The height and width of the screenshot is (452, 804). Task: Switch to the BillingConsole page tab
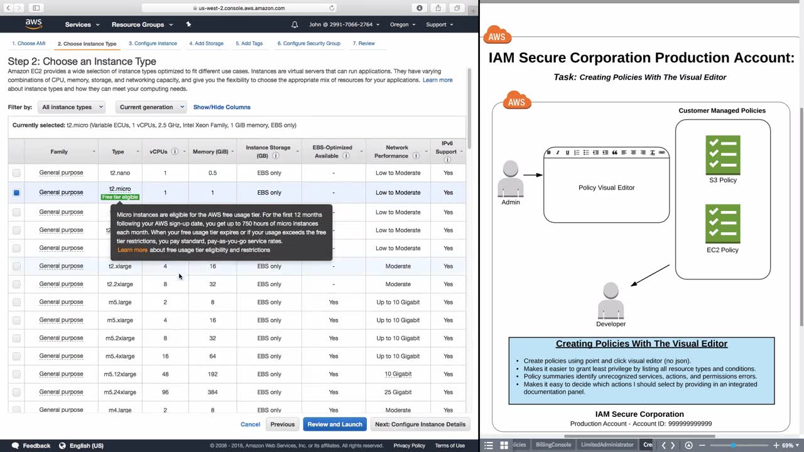553,445
